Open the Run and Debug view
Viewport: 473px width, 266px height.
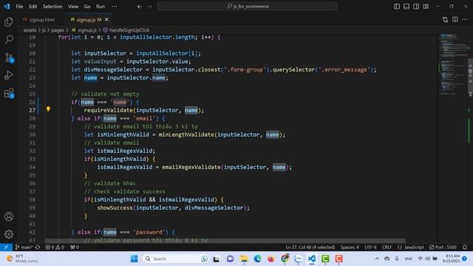click(9, 75)
